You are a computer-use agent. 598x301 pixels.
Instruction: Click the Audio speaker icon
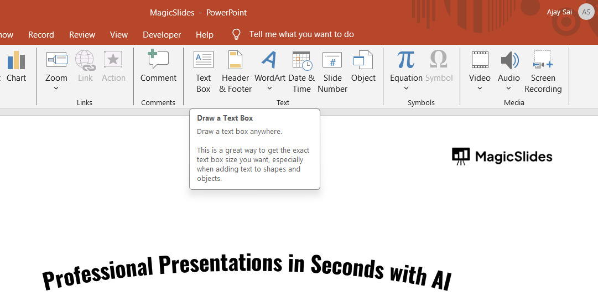pyautogui.click(x=509, y=60)
